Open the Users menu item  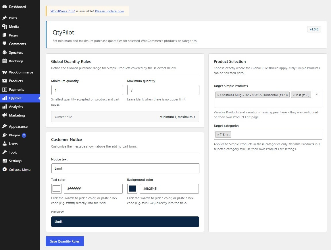click(x=20, y=144)
